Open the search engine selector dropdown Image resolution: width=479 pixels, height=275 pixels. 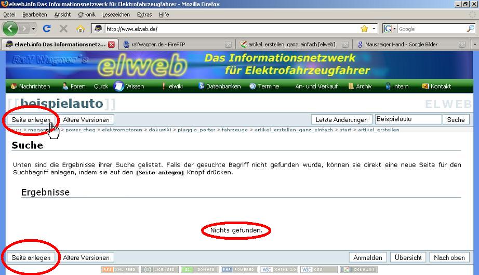coord(390,29)
